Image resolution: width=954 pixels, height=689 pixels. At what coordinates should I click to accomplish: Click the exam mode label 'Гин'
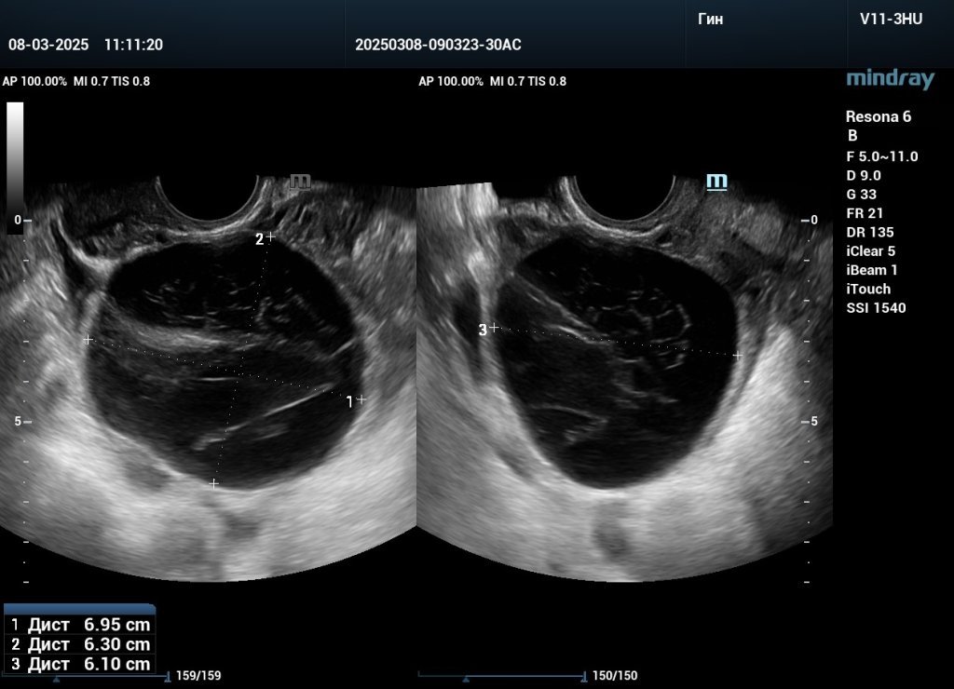[x=710, y=19]
